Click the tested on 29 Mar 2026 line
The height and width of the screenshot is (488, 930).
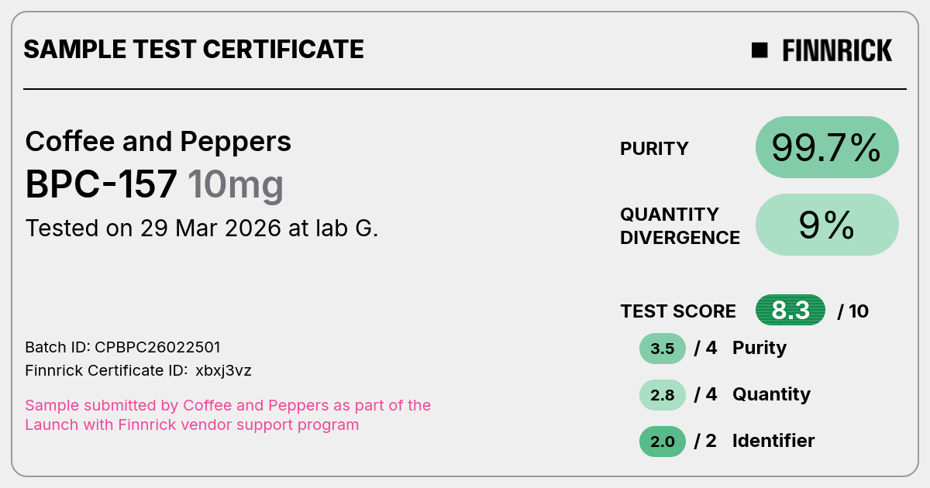[201, 229]
